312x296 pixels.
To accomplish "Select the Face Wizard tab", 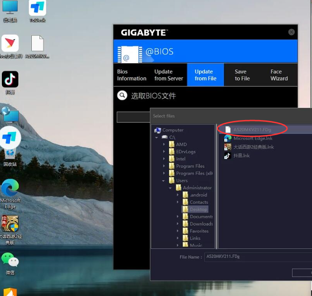I will pos(279,75).
